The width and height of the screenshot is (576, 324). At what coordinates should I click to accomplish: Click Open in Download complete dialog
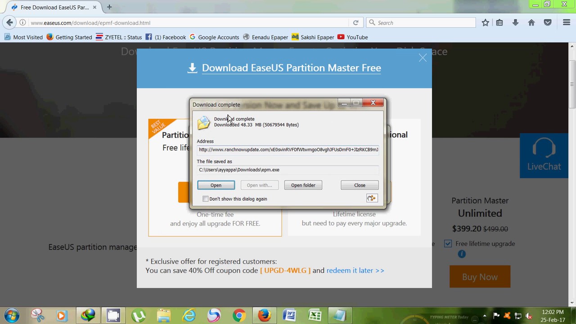pyautogui.click(x=216, y=185)
